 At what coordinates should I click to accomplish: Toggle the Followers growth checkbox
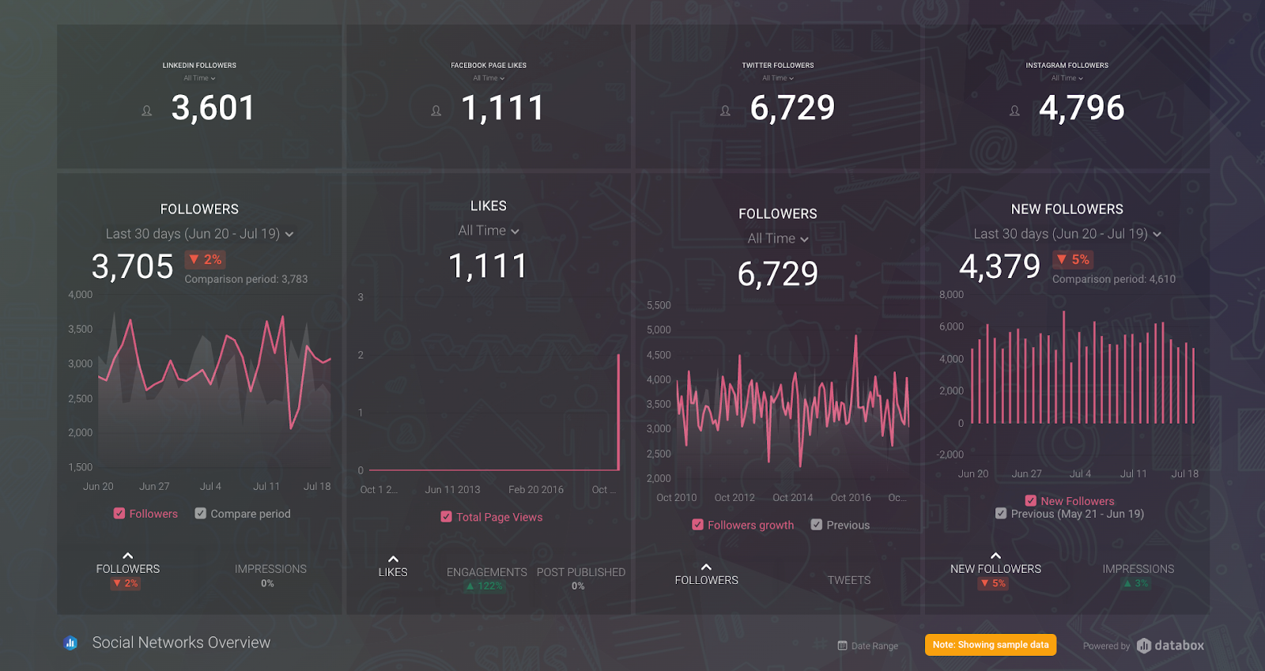(x=697, y=525)
